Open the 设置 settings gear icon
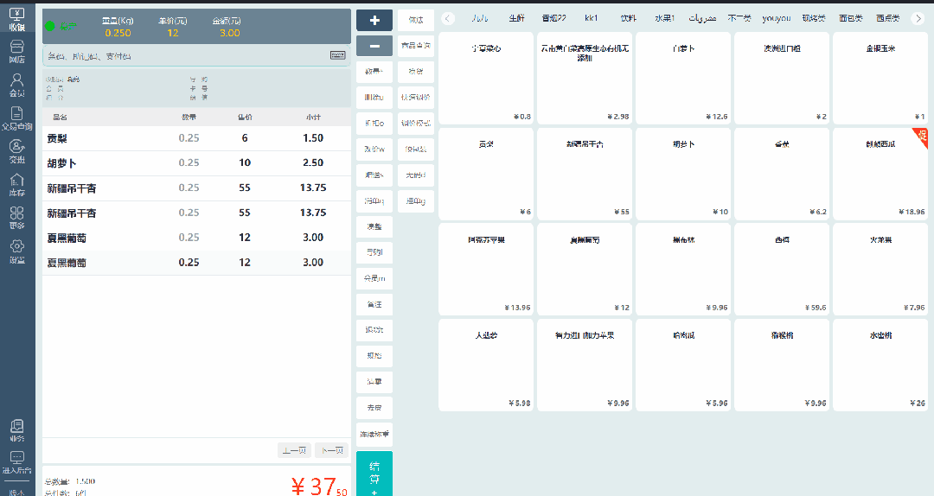This screenshot has height=496, width=934. [16, 251]
